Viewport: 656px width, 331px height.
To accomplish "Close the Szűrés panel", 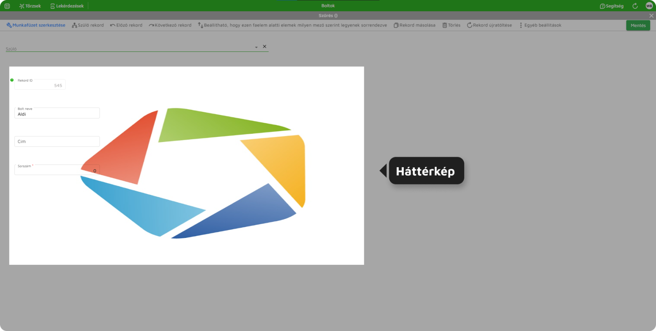I will 651,16.
